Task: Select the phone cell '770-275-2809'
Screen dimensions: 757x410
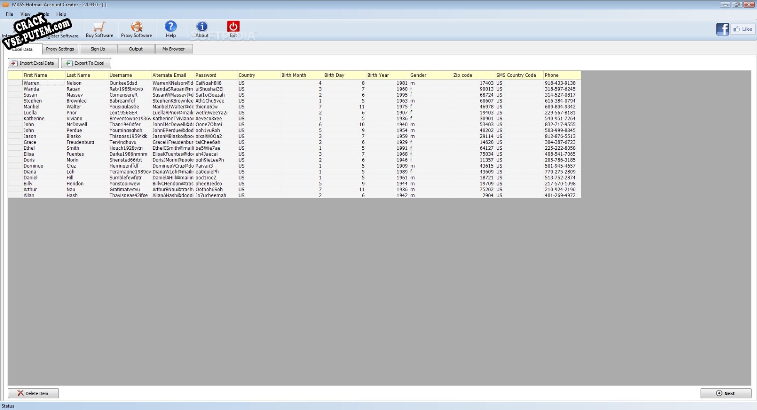Action: pos(562,172)
